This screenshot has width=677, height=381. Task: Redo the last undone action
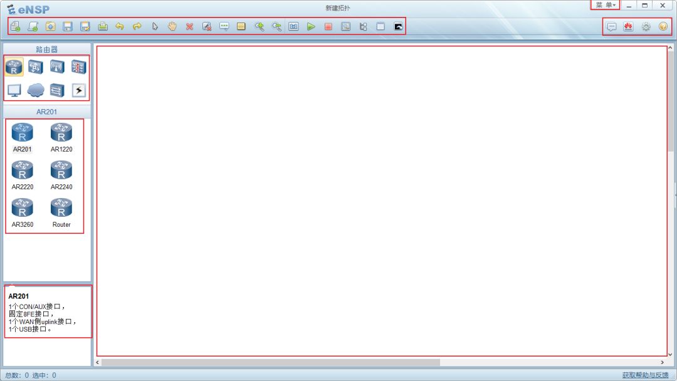pos(137,26)
